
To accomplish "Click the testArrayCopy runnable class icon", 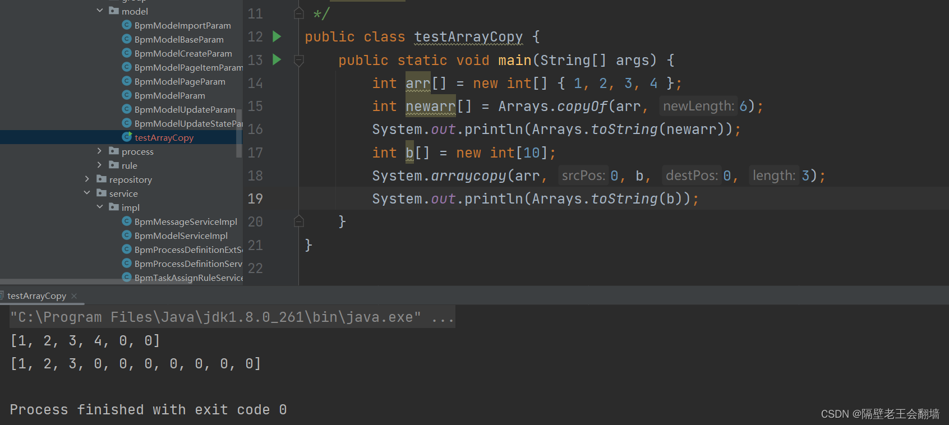I will pos(127,137).
